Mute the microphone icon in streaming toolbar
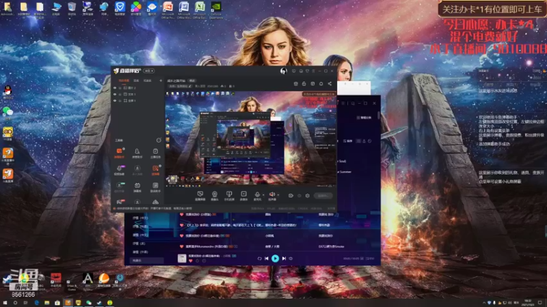 pos(257,194)
